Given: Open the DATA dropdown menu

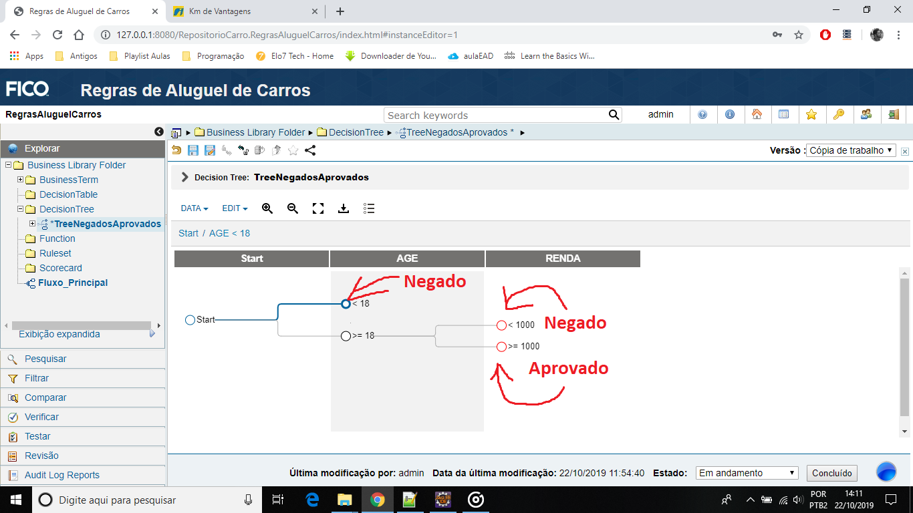Looking at the screenshot, I should [x=193, y=208].
